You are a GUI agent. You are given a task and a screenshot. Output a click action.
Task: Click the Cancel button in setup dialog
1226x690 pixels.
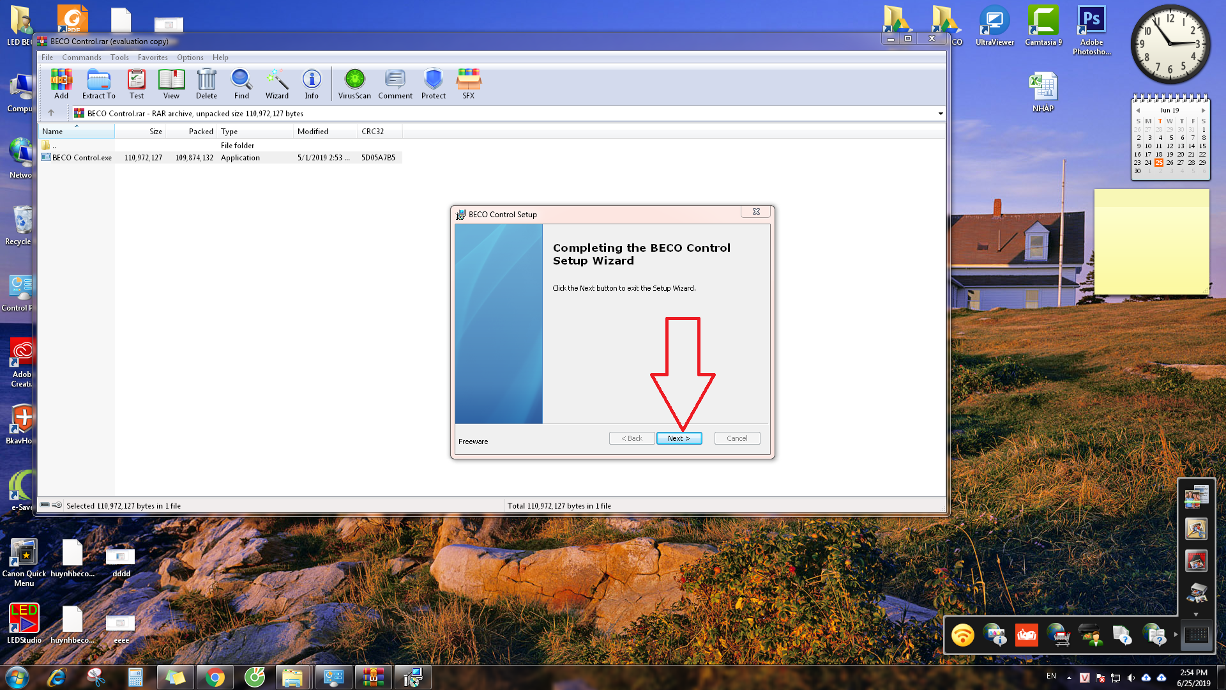[737, 438]
